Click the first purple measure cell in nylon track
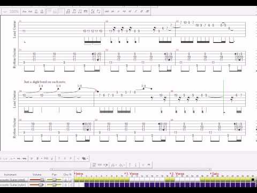Screen dimensions: 257x193 (87, 185)
